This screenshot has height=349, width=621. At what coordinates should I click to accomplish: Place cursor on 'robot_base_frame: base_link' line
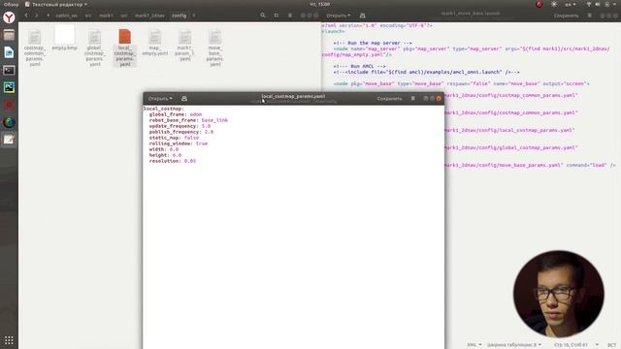coord(188,120)
